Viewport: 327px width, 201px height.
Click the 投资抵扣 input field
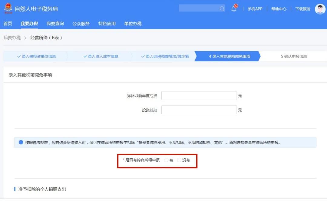(x=199, y=110)
